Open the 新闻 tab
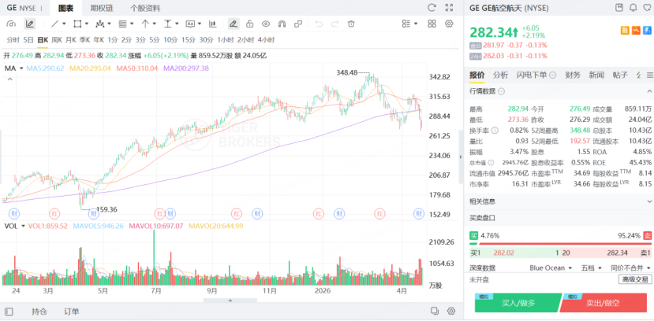 point(596,75)
